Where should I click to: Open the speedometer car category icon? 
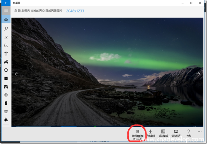[6, 70]
